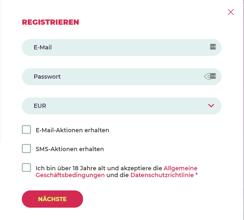Check the over-18 terms acceptance checkbox
244x220 pixels.
pos(26,168)
